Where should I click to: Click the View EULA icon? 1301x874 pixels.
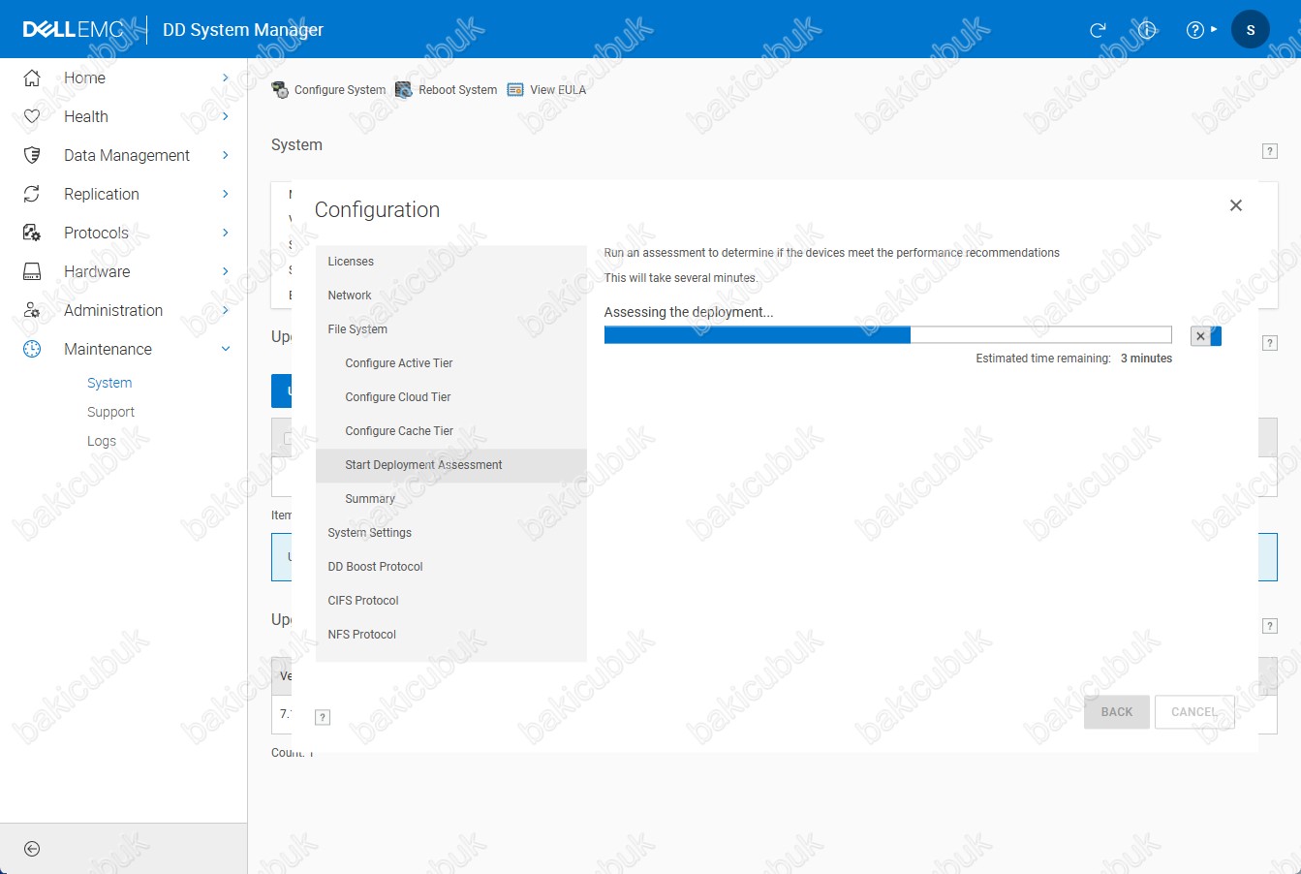[x=515, y=90]
